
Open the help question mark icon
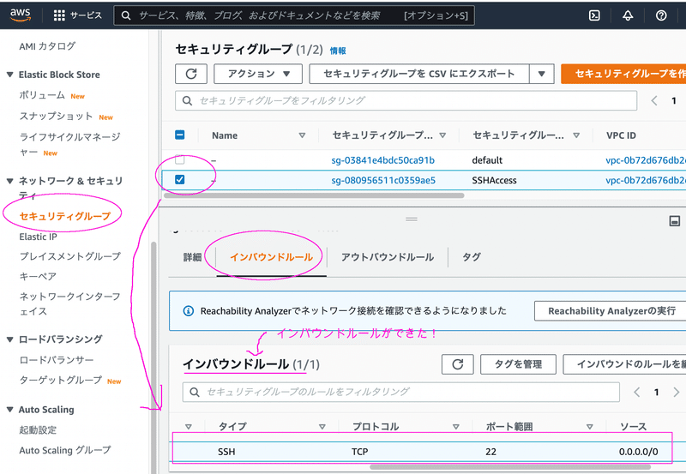pyautogui.click(x=661, y=15)
